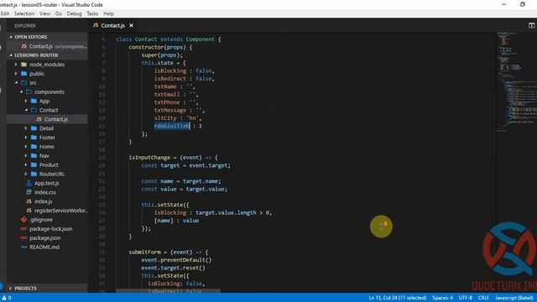Open the Tasks menu
Image resolution: width=537 pixels, height=302 pixels.
click(92, 13)
